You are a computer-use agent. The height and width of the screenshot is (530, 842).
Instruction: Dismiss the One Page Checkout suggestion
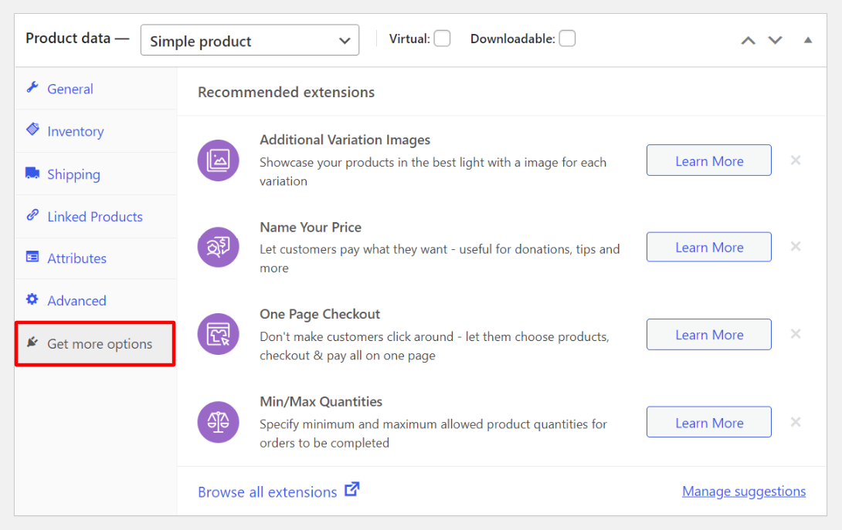(x=796, y=334)
